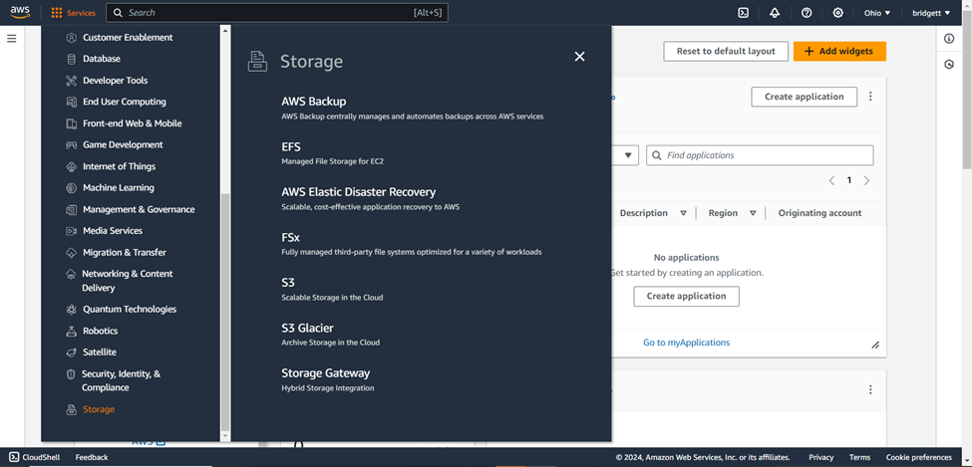The image size is (972, 467).
Task: Click the Migration & Transfer icon
Action: [72, 252]
